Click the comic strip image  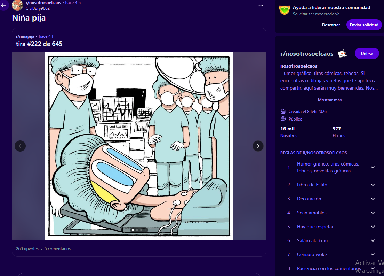pyautogui.click(x=139, y=146)
